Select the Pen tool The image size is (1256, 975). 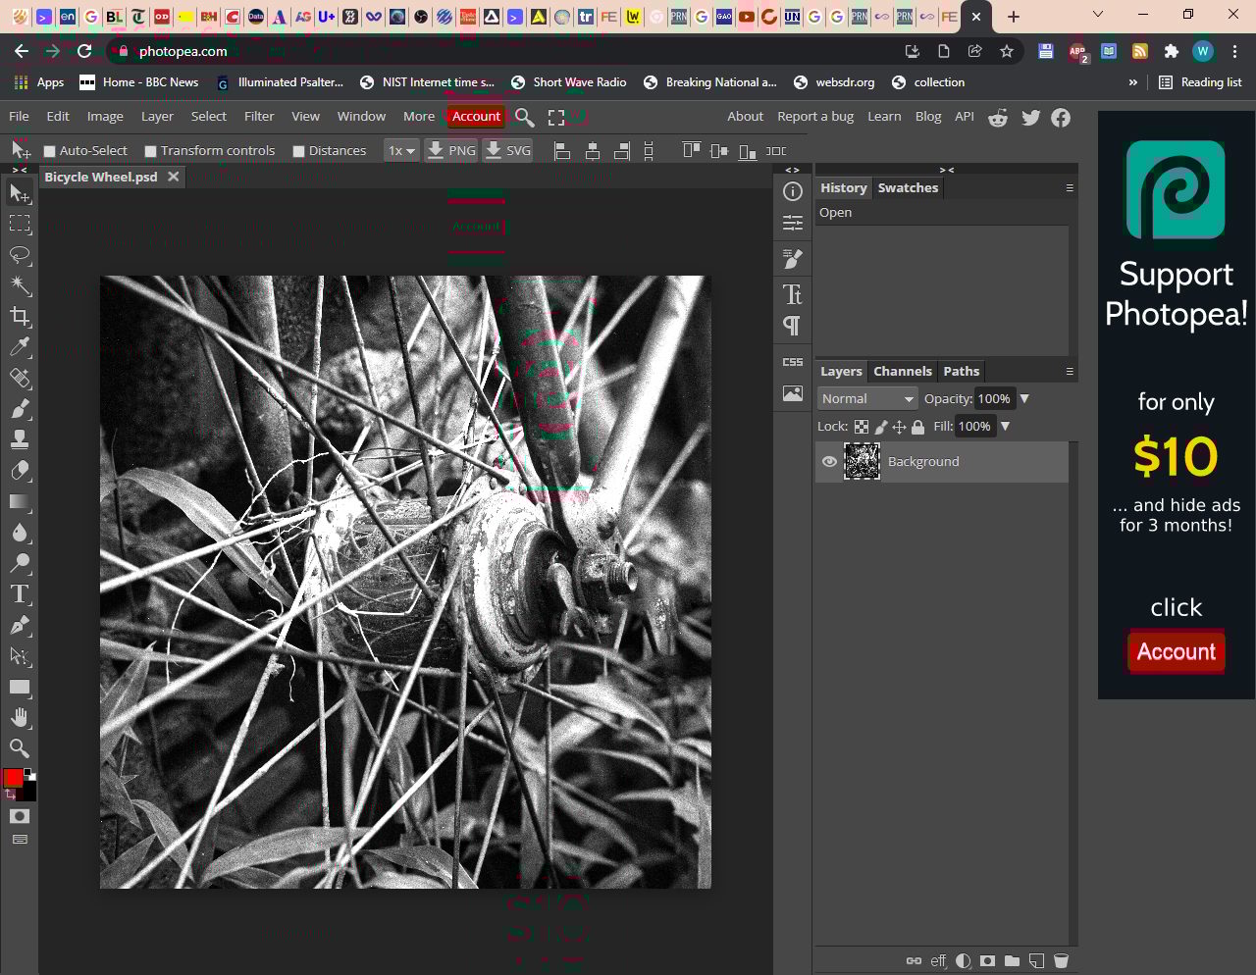(20, 625)
